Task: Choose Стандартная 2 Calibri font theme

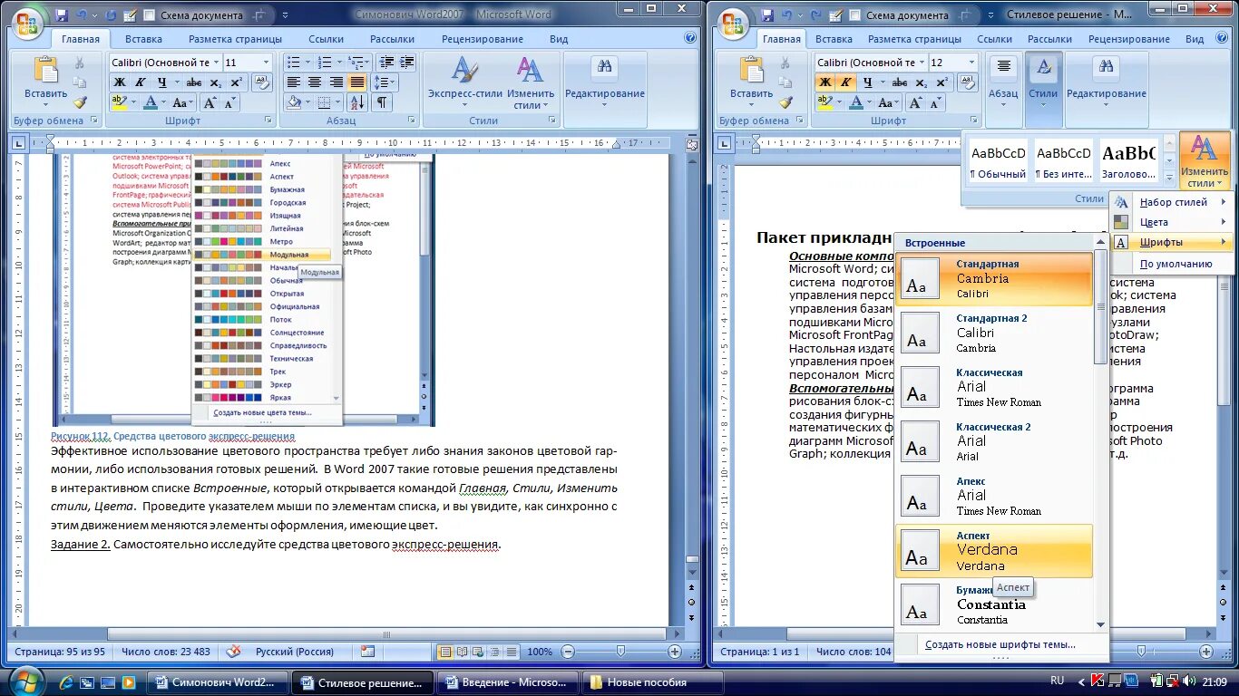Action: click(x=994, y=333)
